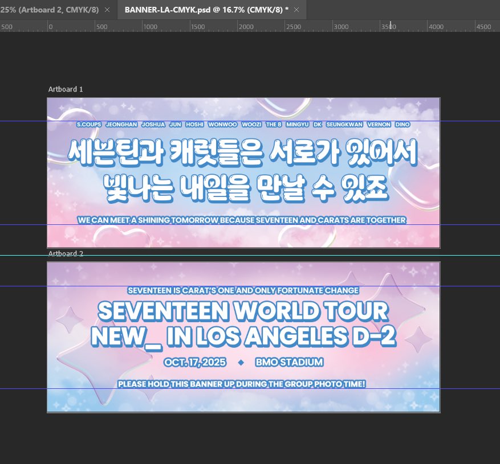Click the BMO STADIUM text

(x=290, y=362)
